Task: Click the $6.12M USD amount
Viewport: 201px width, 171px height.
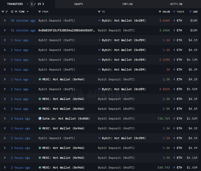Action: click(x=192, y=60)
